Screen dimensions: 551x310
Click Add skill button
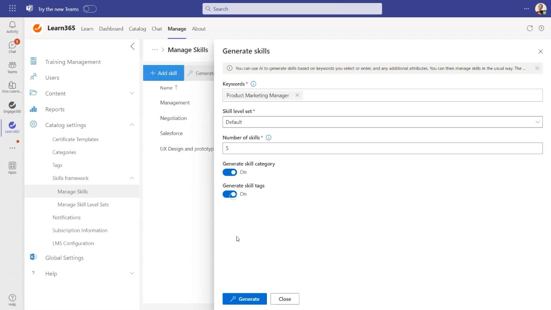tap(164, 73)
